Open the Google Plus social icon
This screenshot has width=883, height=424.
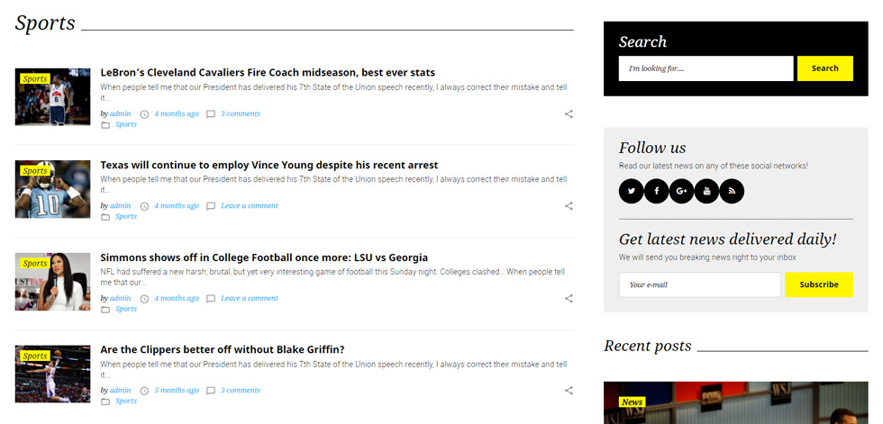tap(681, 191)
